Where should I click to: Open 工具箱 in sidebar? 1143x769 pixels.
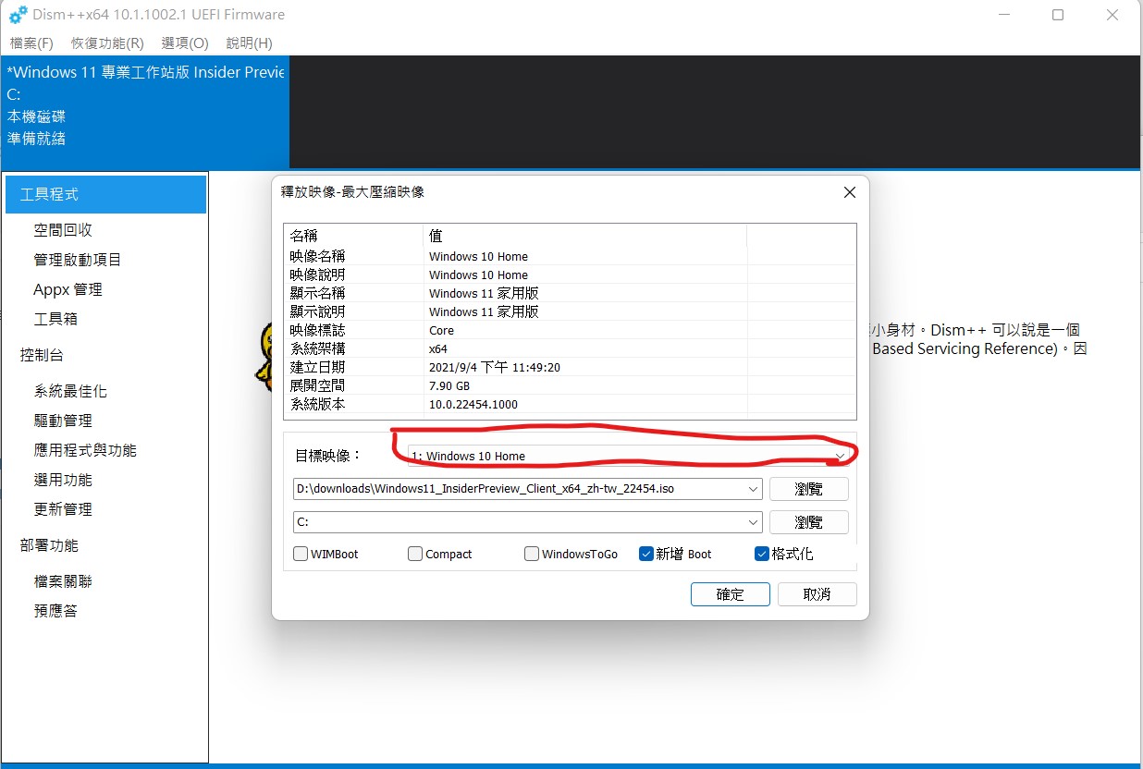[x=55, y=319]
